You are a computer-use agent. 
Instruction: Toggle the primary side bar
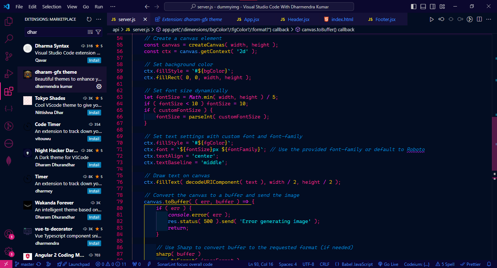point(414,7)
